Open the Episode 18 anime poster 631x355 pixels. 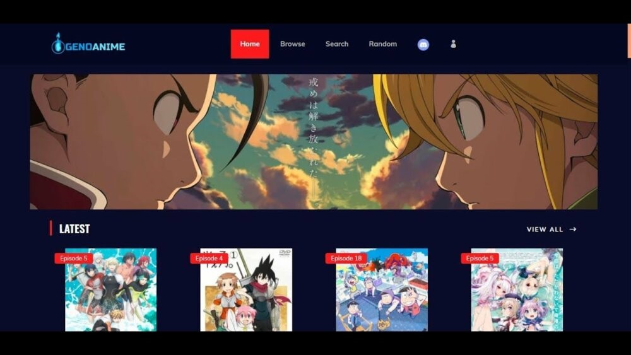pos(382,290)
